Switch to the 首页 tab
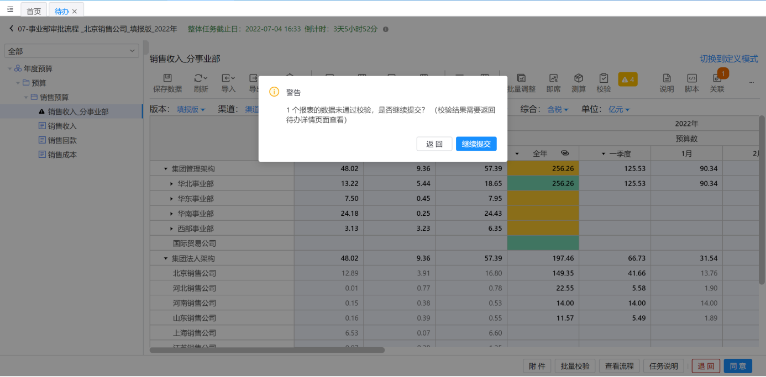The image size is (766, 377). tap(34, 11)
